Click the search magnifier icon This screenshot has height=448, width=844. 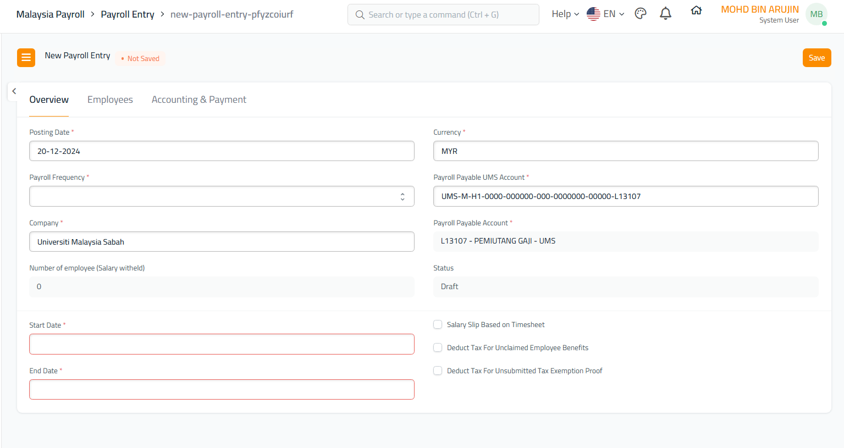360,15
